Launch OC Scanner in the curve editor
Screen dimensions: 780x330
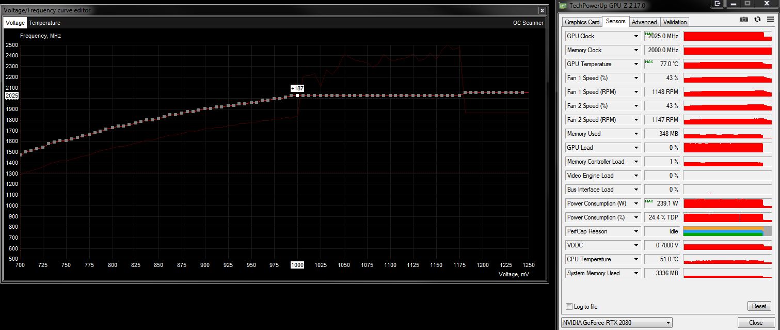[x=528, y=23]
